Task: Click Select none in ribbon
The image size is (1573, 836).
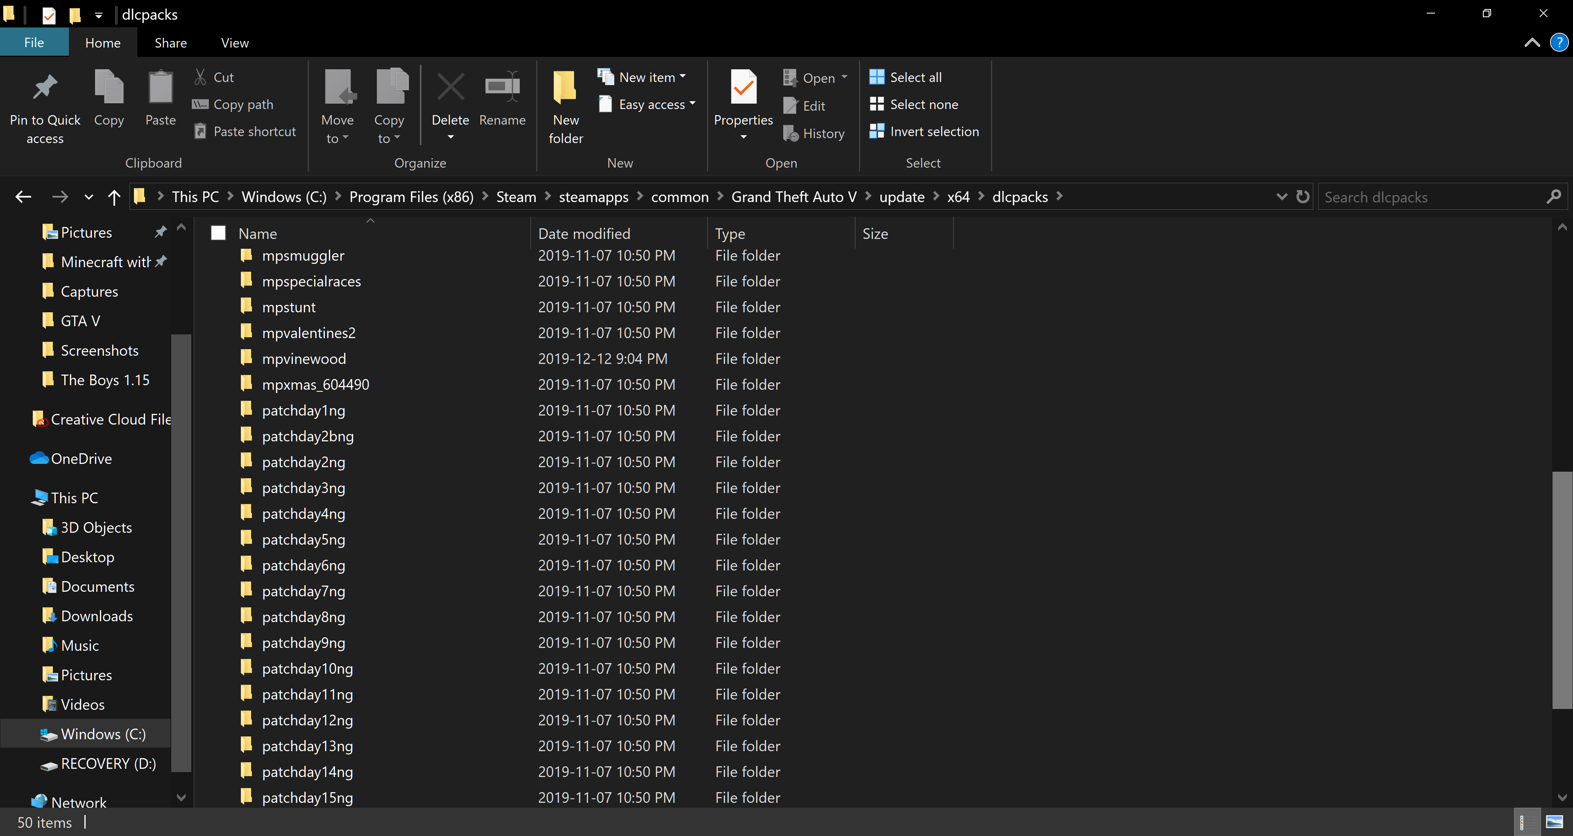Action: click(x=913, y=104)
